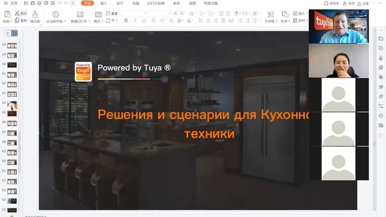Click the redo arrow icon
The width and height of the screenshot is (386, 217).
(66, 3)
